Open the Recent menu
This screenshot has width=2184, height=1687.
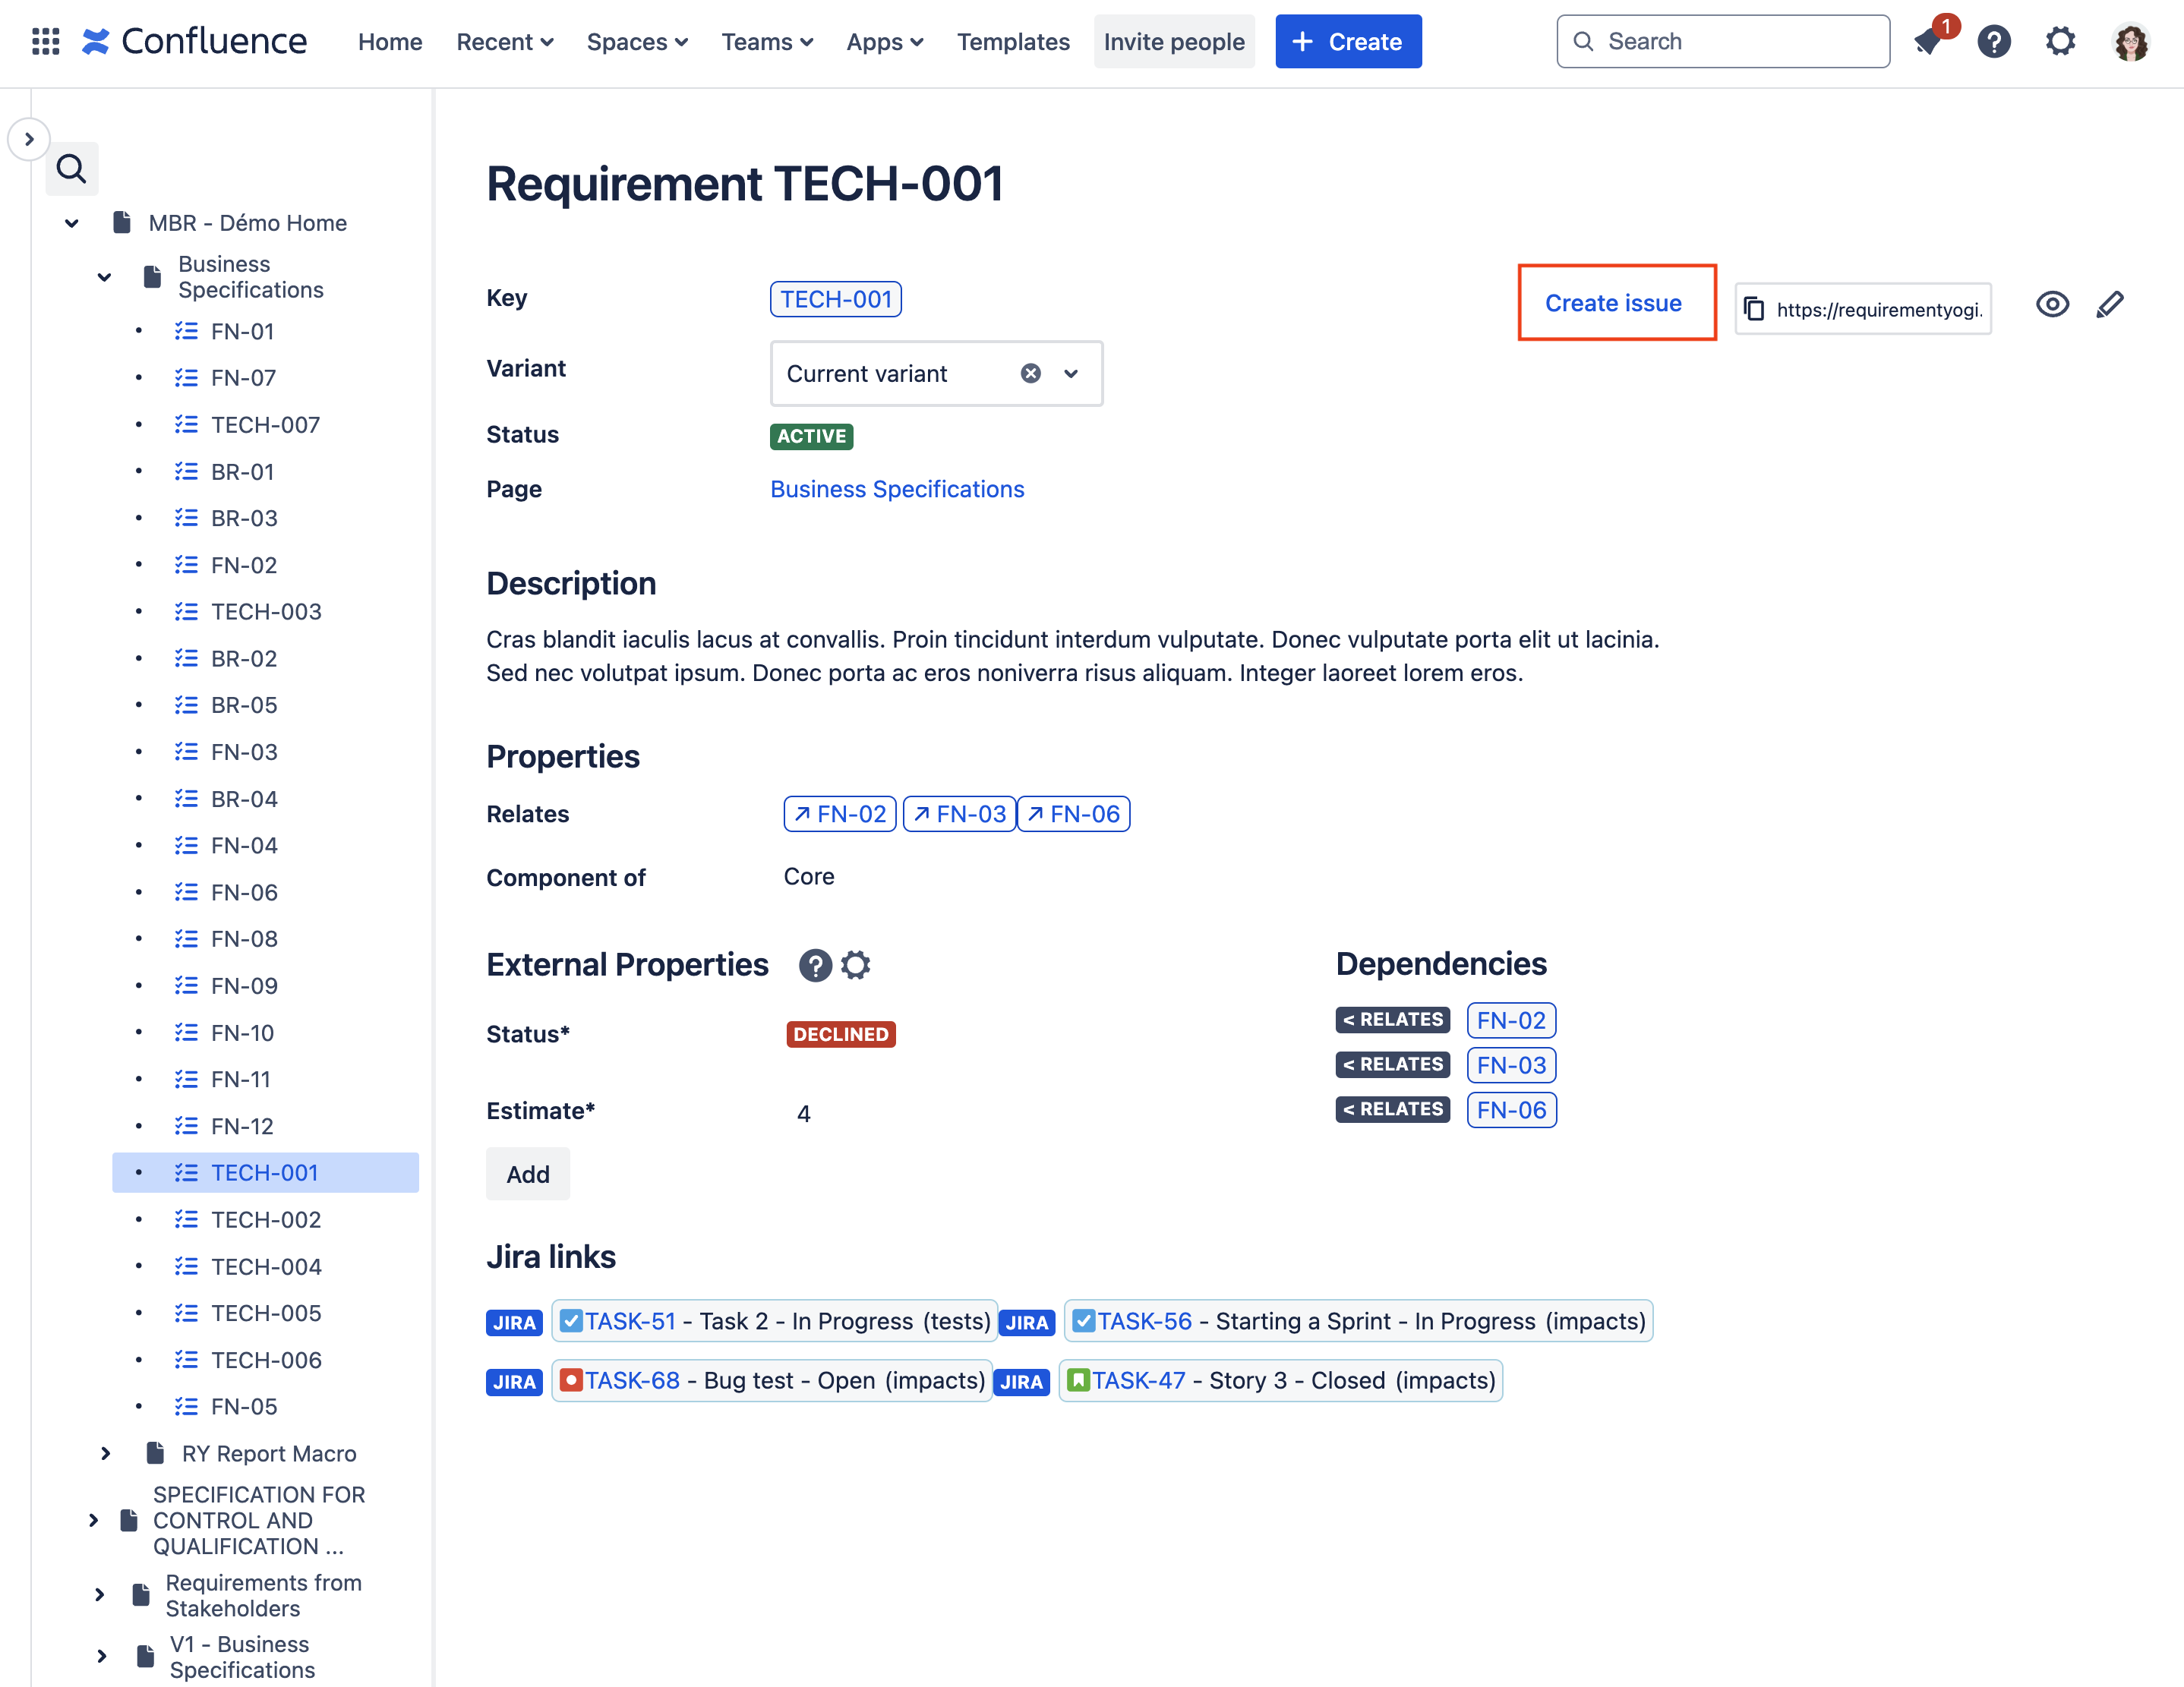coord(505,42)
